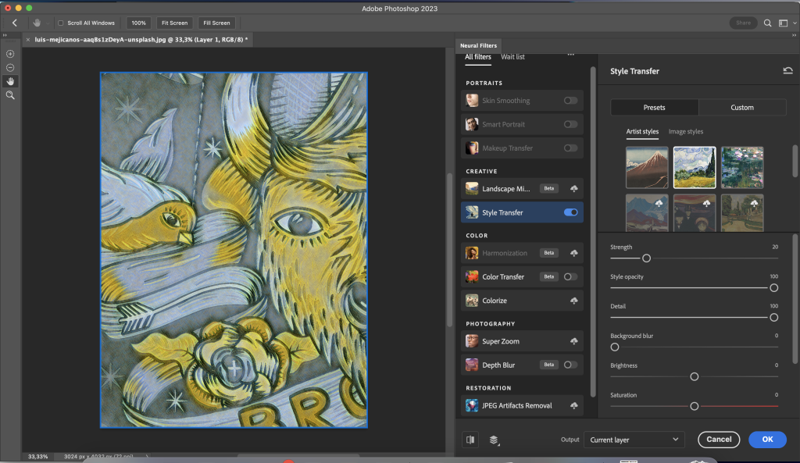Image resolution: width=800 pixels, height=463 pixels.
Task: Click the Fit Screen button
Action: (174, 23)
